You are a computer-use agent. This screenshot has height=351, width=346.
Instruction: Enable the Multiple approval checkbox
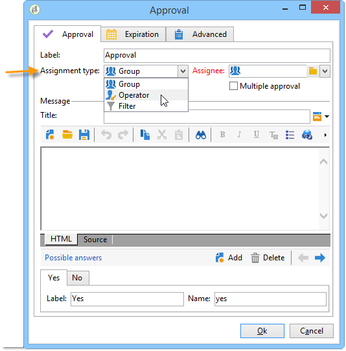click(x=233, y=86)
